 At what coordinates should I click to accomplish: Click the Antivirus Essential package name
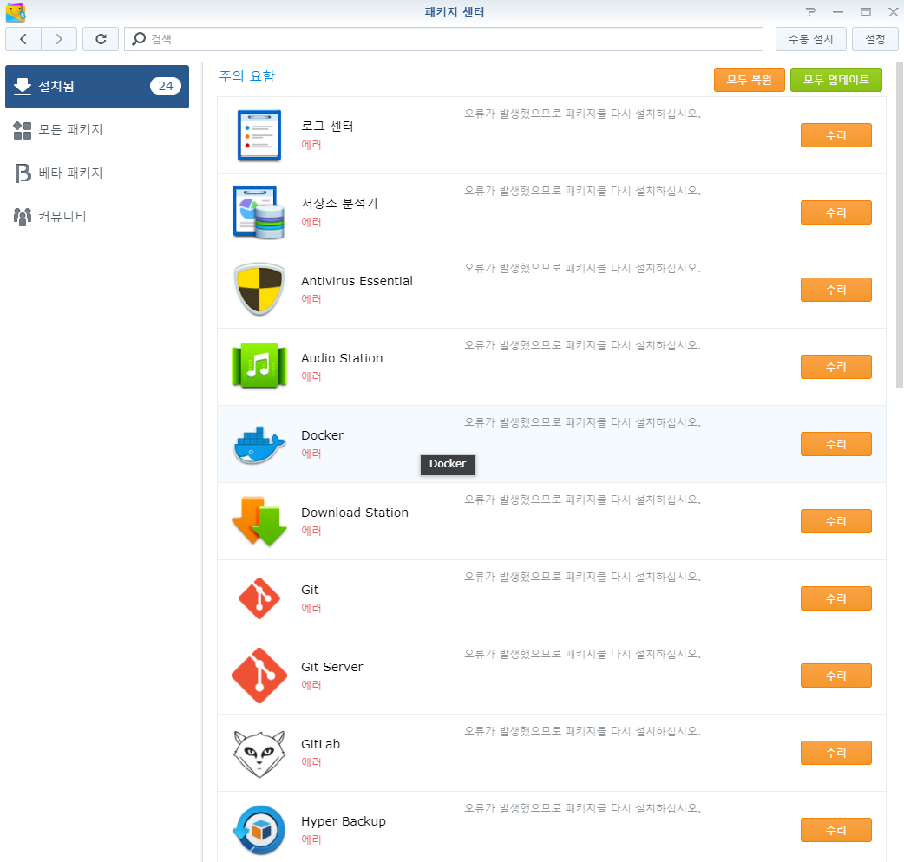click(357, 281)
